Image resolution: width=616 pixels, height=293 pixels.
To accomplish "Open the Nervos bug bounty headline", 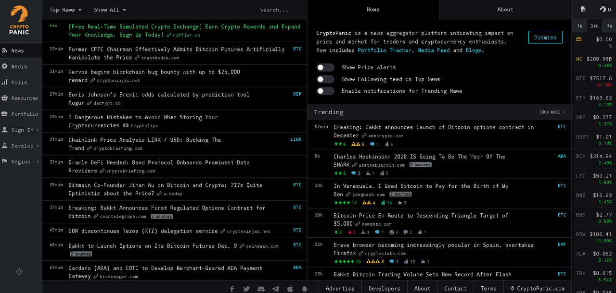I will click(x=154, y=76).
